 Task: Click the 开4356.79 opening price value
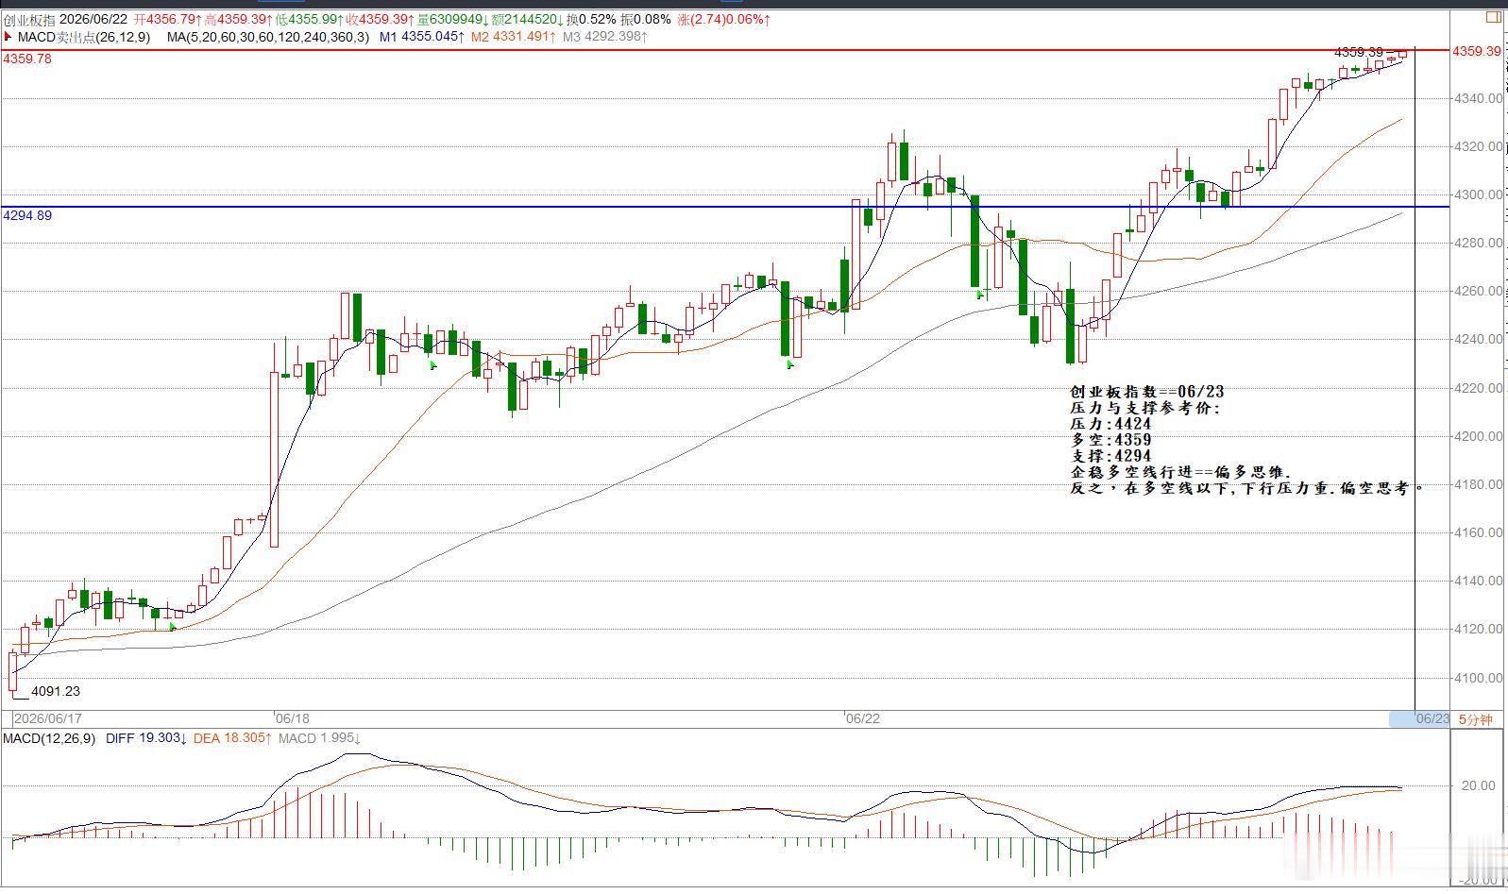coord(168,19)
